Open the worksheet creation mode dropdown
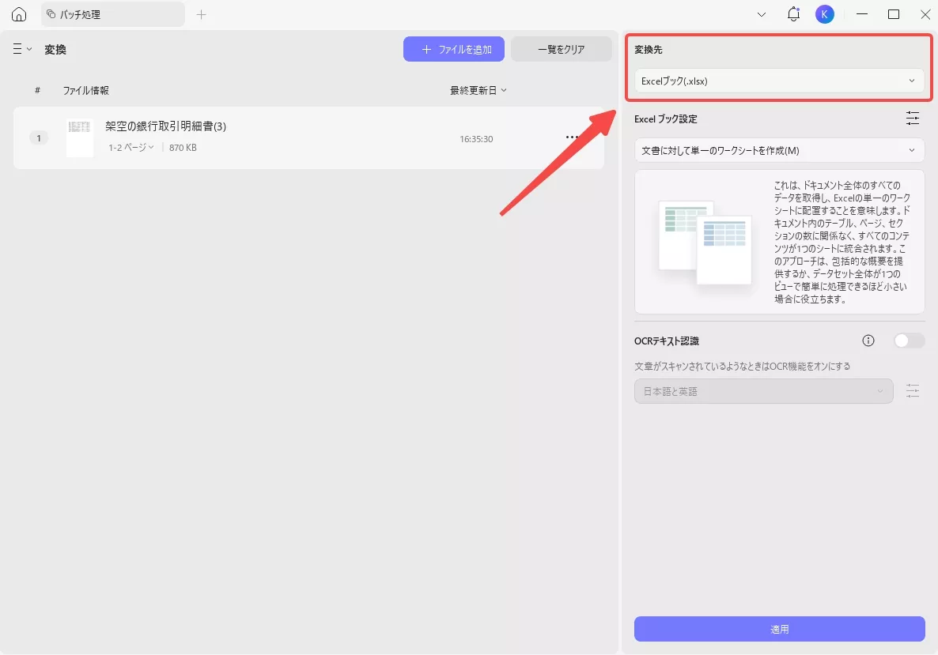938x655 pixels. (779, 150)
